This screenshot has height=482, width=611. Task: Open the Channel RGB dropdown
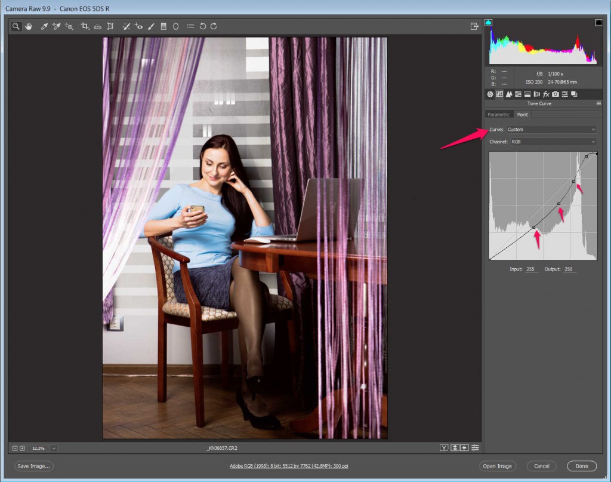click(551, 142)
